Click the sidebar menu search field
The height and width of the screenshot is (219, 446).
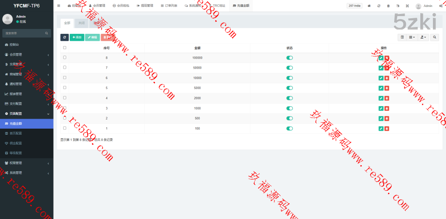tap(24, 33)
